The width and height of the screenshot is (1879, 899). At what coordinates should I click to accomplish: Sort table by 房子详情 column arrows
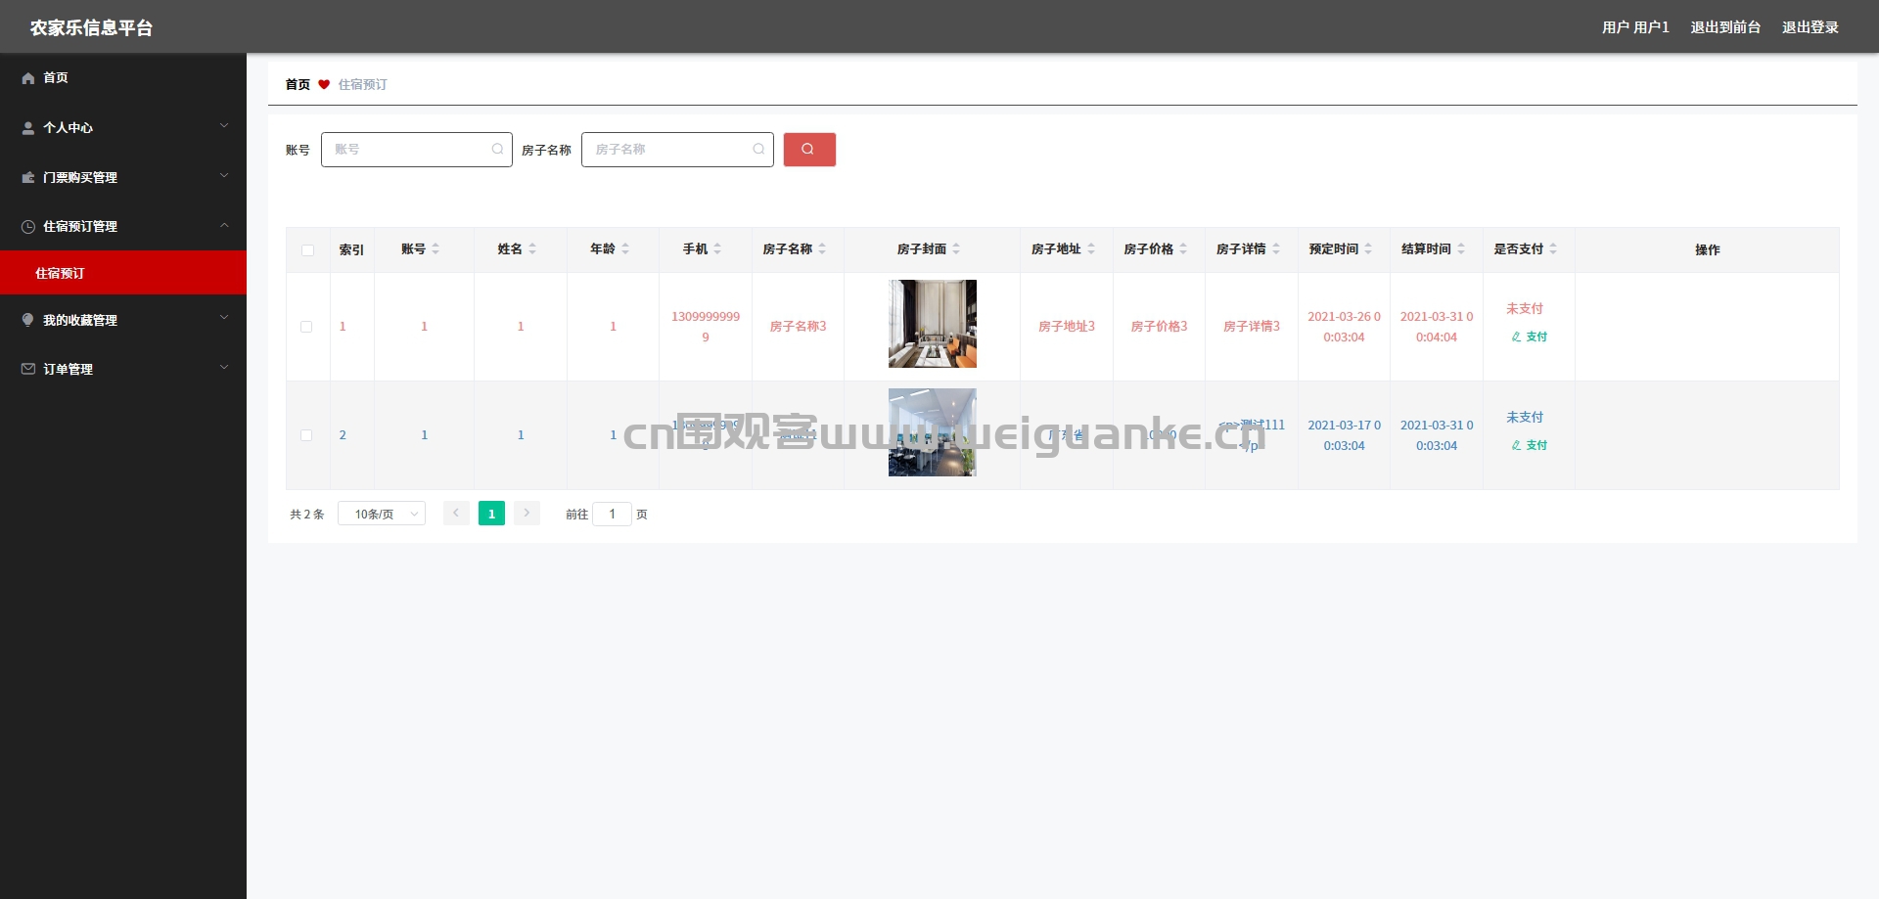click(1276, 249)
